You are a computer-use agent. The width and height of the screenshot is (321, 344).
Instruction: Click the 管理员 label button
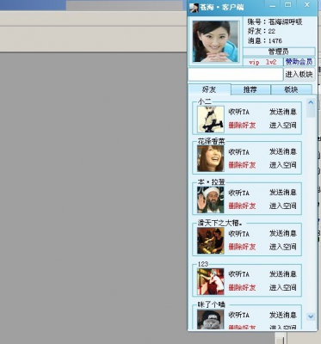[x=279, y=52]
